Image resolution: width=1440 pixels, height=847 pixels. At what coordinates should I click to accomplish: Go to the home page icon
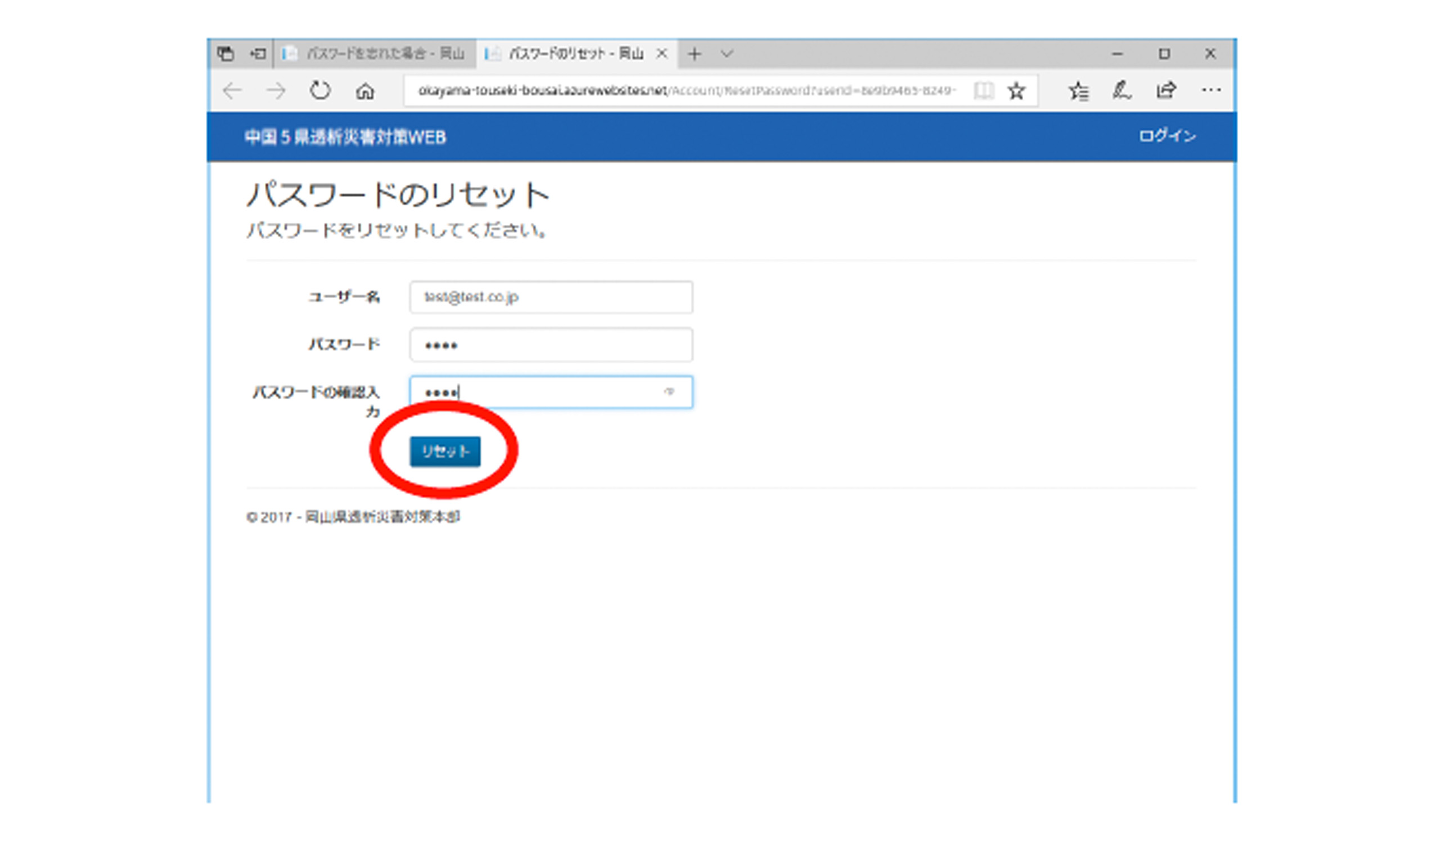click(365, 91)
